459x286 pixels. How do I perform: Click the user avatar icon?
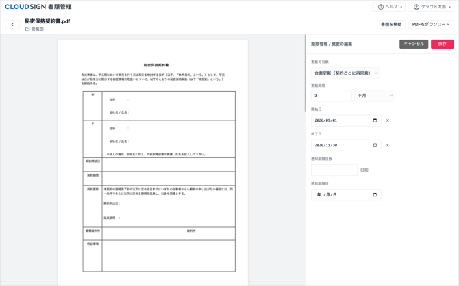(417, 7)
